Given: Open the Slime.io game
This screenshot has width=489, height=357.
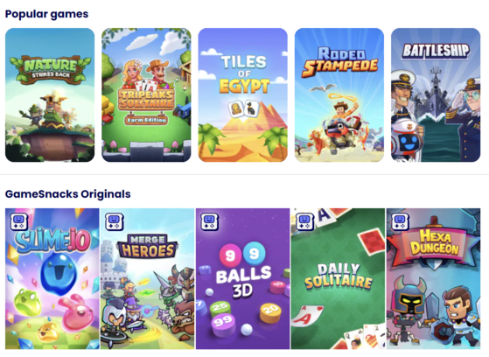Looking at the screenshot, I should 52,278.
